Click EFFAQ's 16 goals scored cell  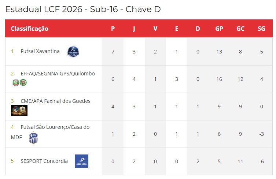(x=219, y=79)
